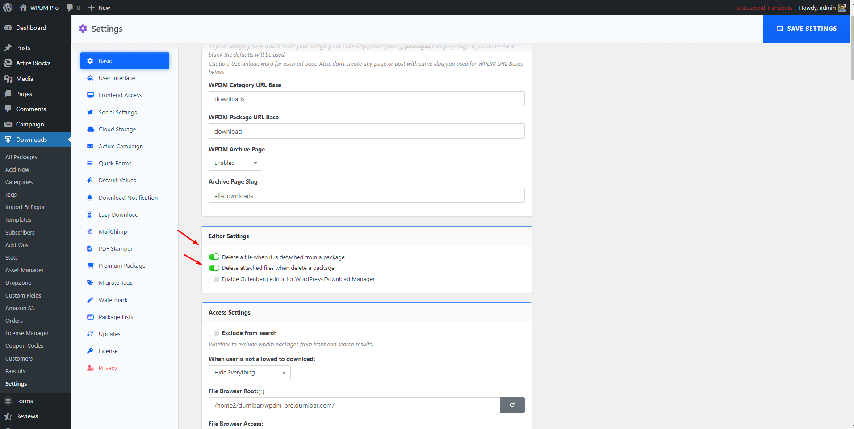Open Payouts in the Downloads submenu
Image resolution: width=854 pixels, height=429 pixels.
point(15,371)
